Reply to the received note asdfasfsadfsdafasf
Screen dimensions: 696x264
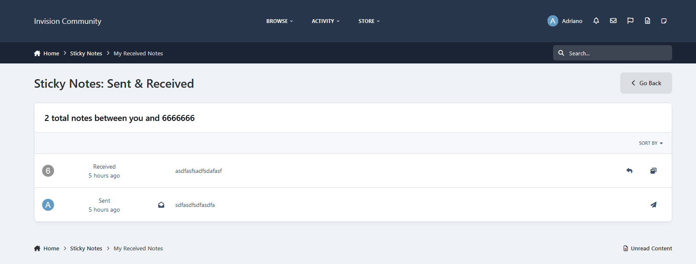[x=629, y=171]
